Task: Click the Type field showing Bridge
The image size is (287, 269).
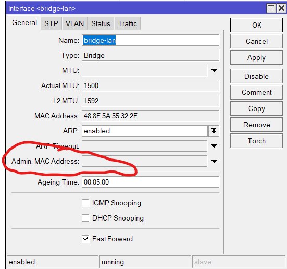Action: [x=151, y=55]
